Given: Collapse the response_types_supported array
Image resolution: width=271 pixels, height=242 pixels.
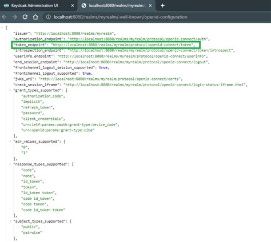Looking at the screenshot, I should [x=10, y=164].
